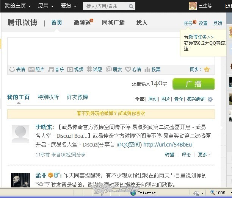Filter feed by 全部
Viewport: 232px width, 198px height.
coord(140,99)
